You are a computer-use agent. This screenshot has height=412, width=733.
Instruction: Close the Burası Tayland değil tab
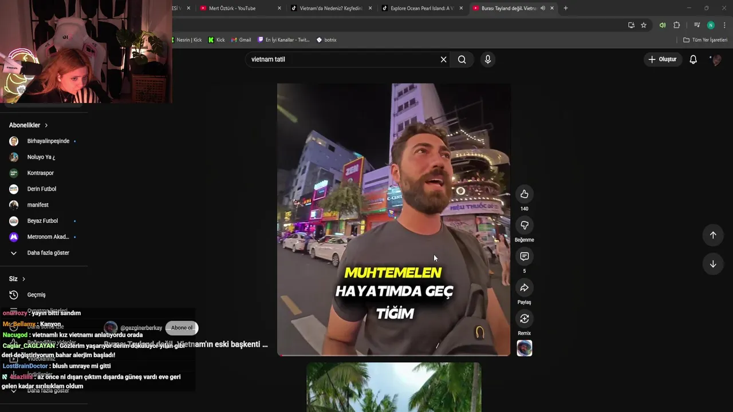[x=552, y=8]
